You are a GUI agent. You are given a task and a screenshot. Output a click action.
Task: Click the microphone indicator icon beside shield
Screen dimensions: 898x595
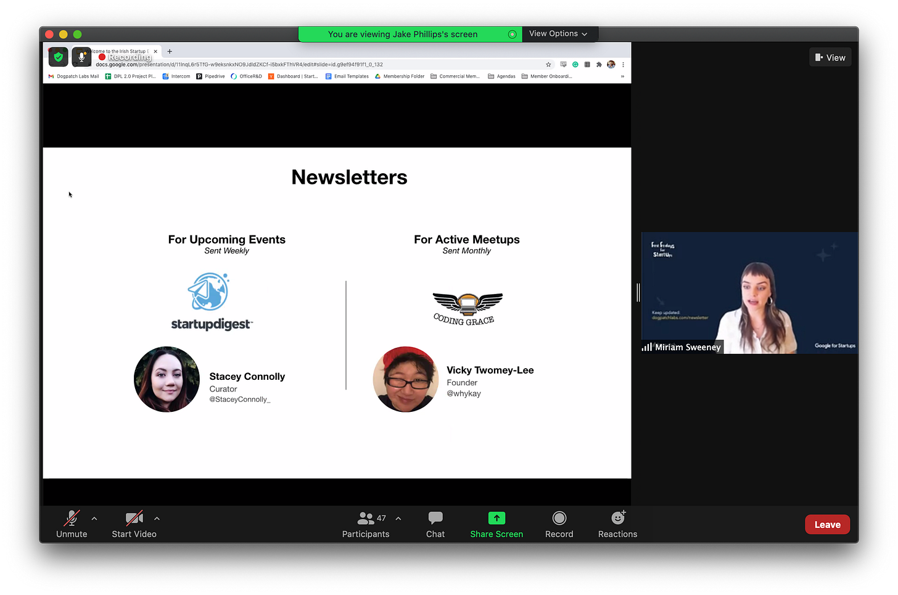81,57
